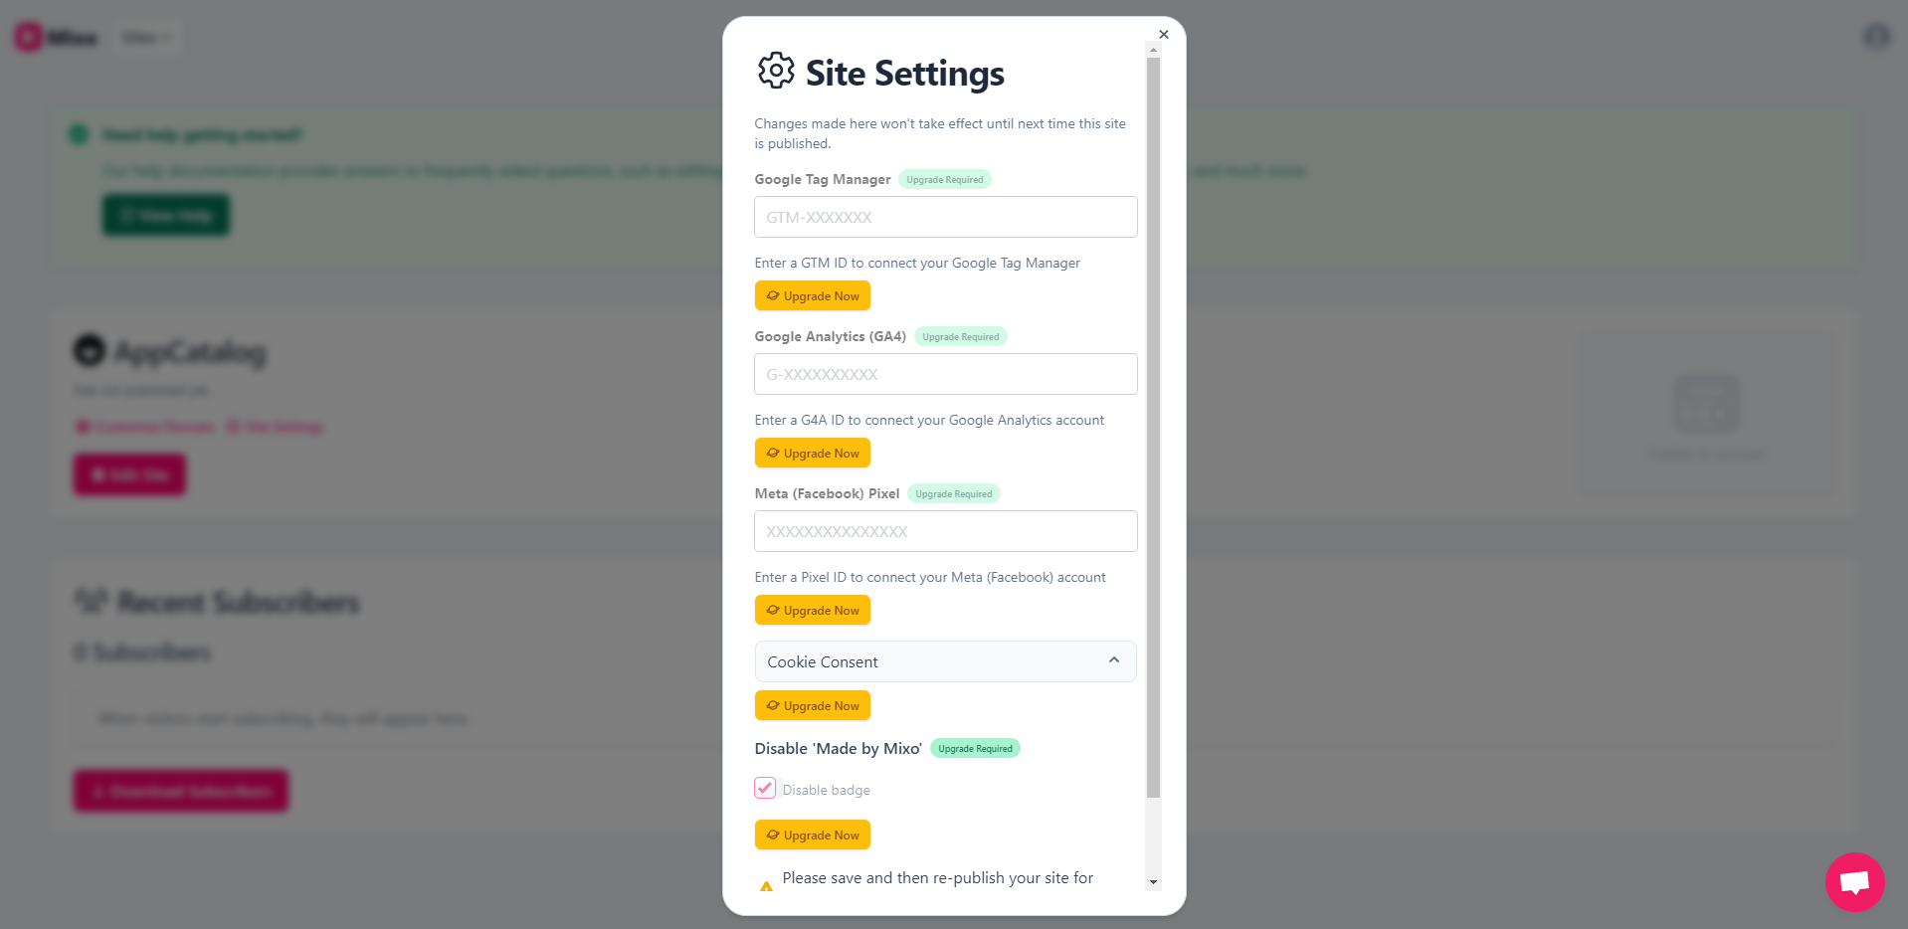Viewport: 1908px width, 929px height.
Task: Click the "Enter a GTM ID" helper text
Action: pos(917,264)
